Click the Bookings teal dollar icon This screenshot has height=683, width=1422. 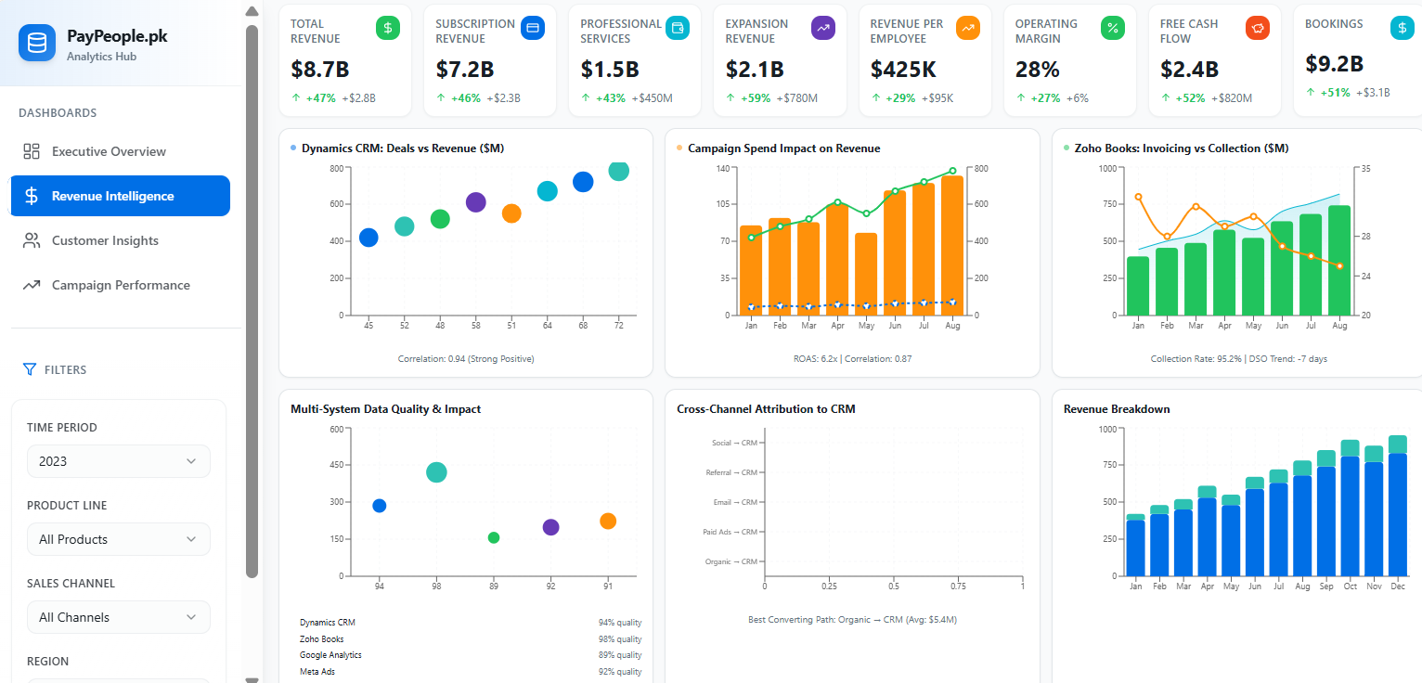(x=1403, y=28)
